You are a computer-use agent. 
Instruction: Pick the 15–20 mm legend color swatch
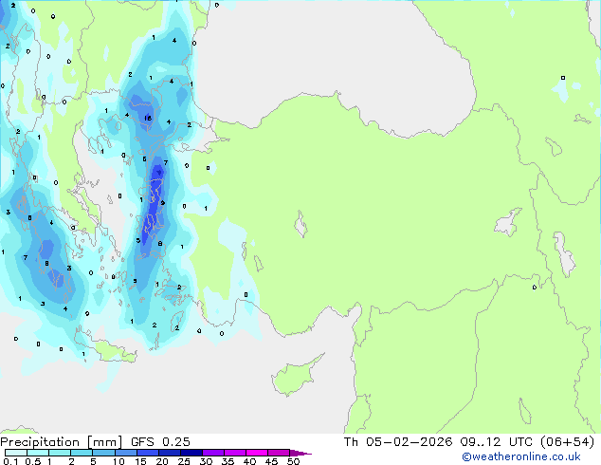[147, 453]
